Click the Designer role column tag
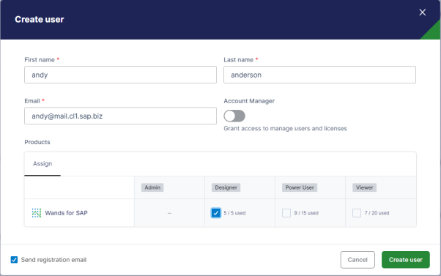 226,187
